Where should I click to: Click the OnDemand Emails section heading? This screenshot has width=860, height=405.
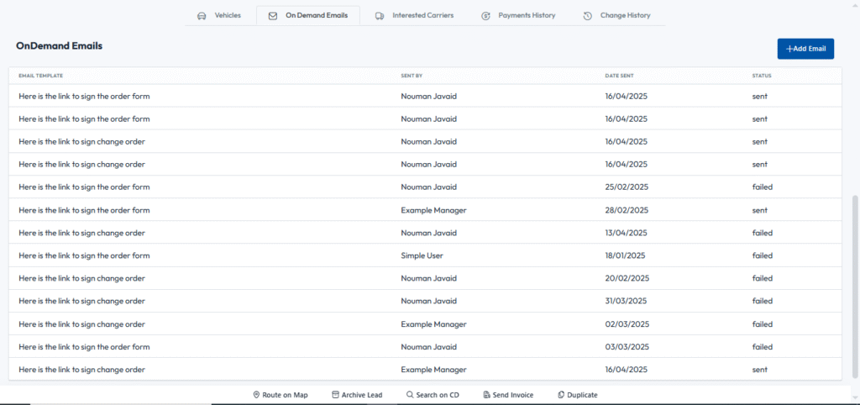click(60, 46)
